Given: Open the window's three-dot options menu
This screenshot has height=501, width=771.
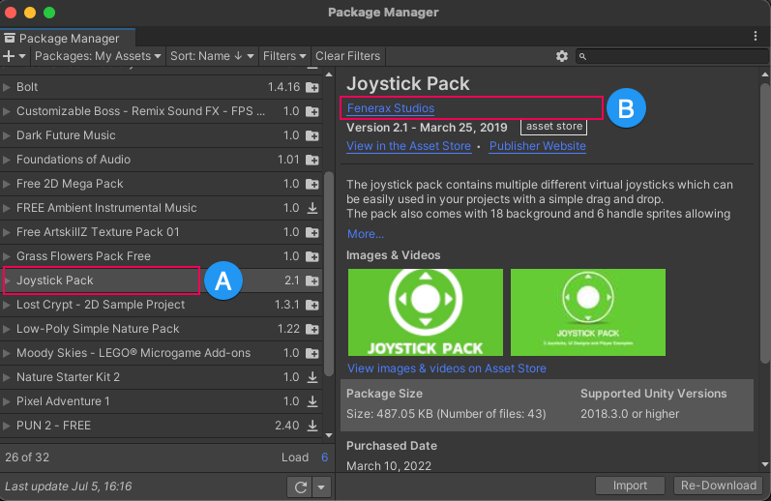Looking at the screenshot, I should tap(756, 36).
